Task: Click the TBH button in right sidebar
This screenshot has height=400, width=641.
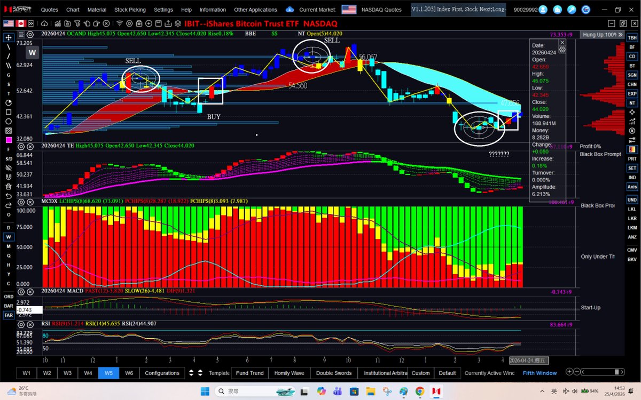Action: [632, 38]
